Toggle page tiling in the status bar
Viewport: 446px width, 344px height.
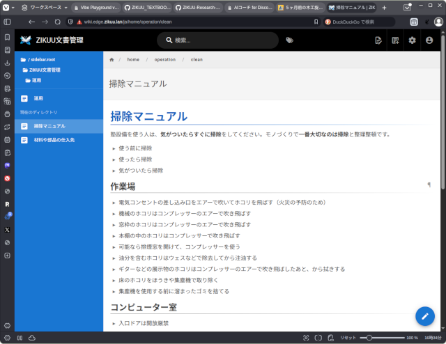tap(317, 338)
